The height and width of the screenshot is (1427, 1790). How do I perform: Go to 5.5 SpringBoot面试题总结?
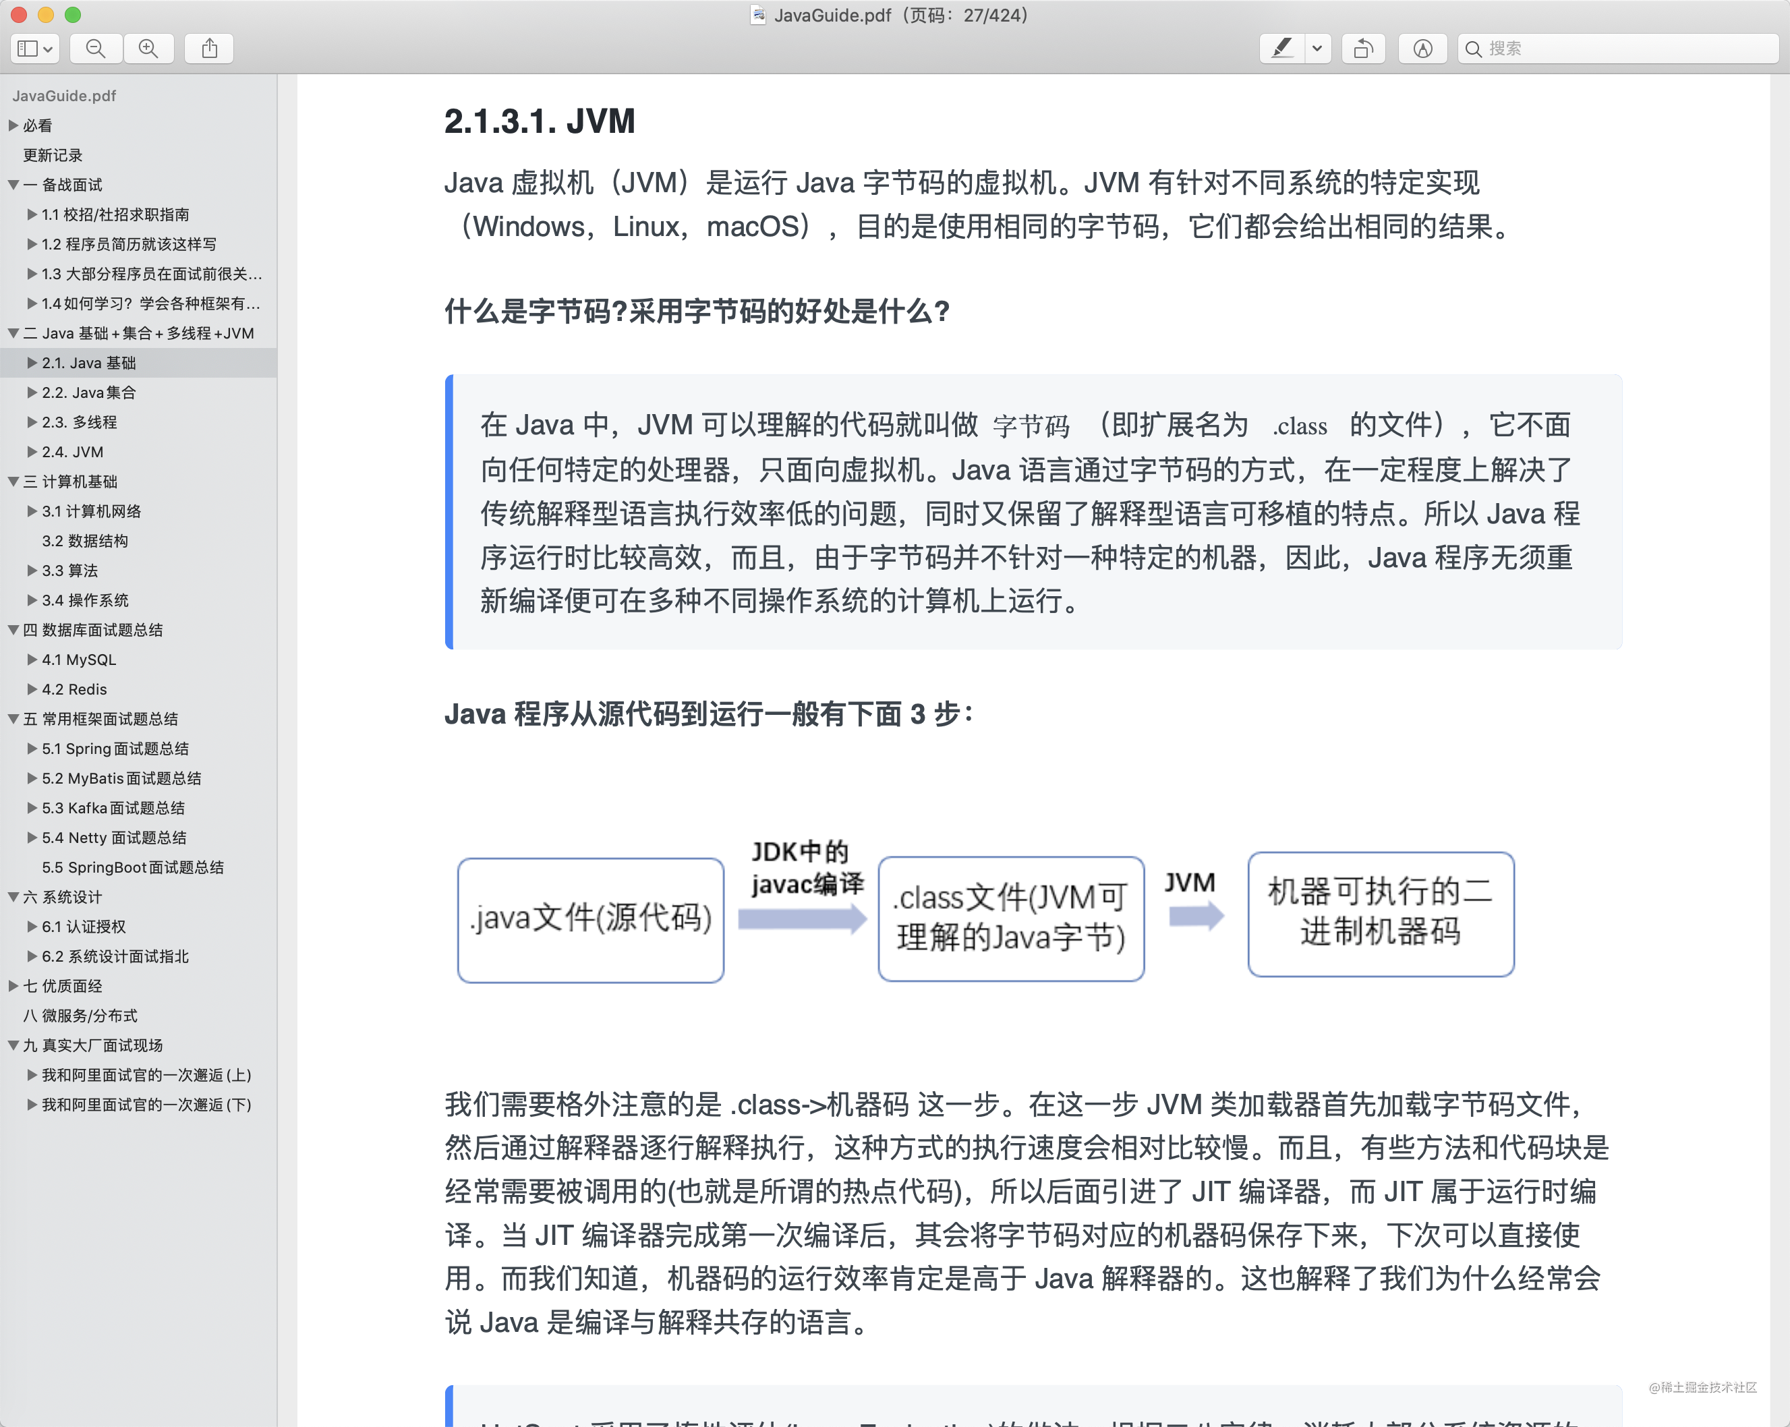pyautogui.click(x=133, y=867)
